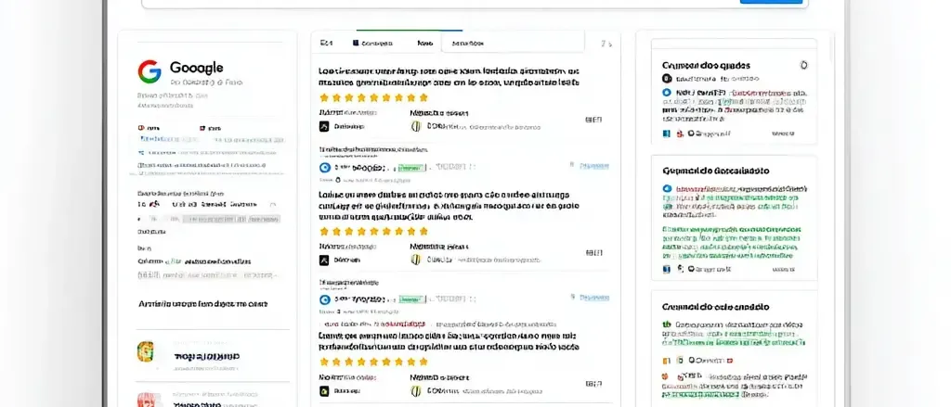Click the blue circle icon under first review
951x407 pixels.
[324, 168]
